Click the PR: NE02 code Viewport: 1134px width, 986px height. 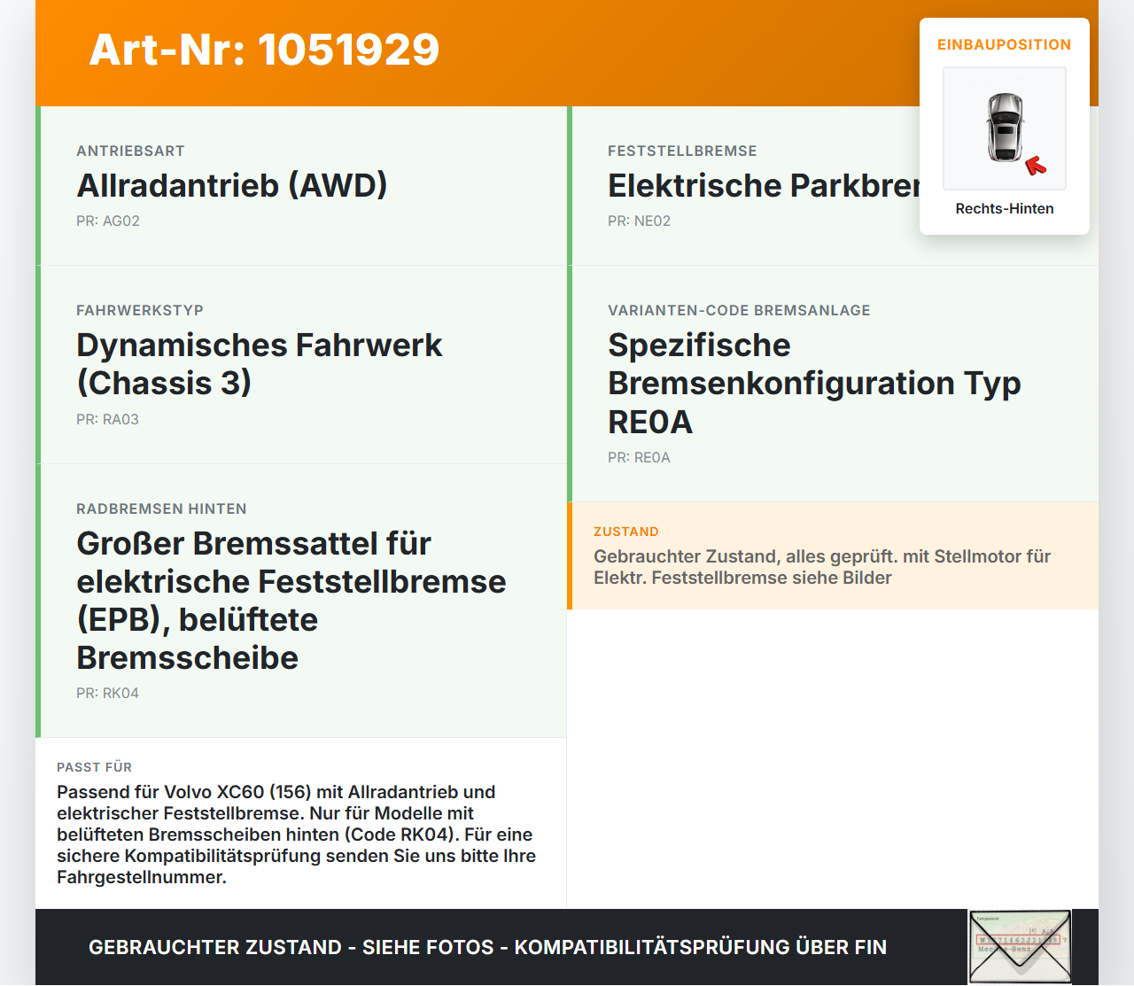pos(639,221)
